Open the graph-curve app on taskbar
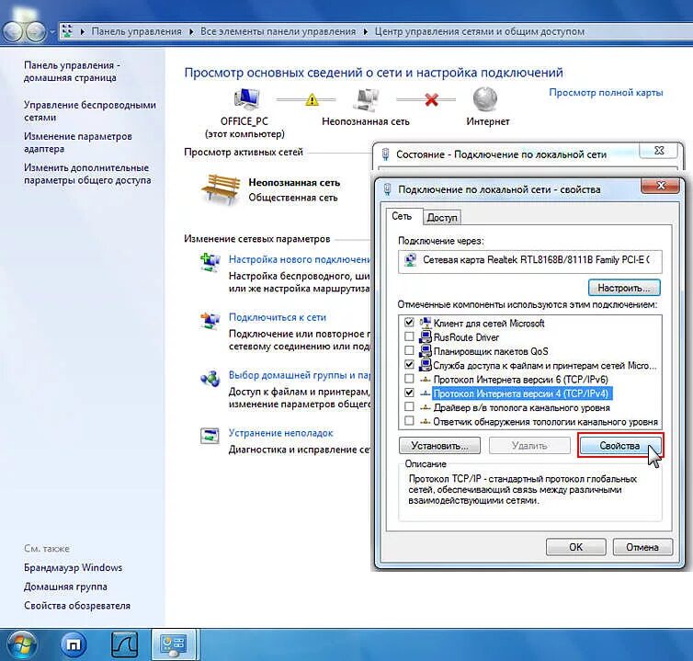Viewport: 693px width, 661px height. pos(124,644)
